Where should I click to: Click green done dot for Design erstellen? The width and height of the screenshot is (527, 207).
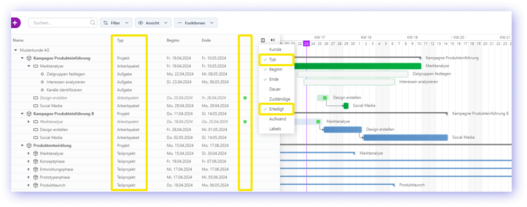click(245, 98)
